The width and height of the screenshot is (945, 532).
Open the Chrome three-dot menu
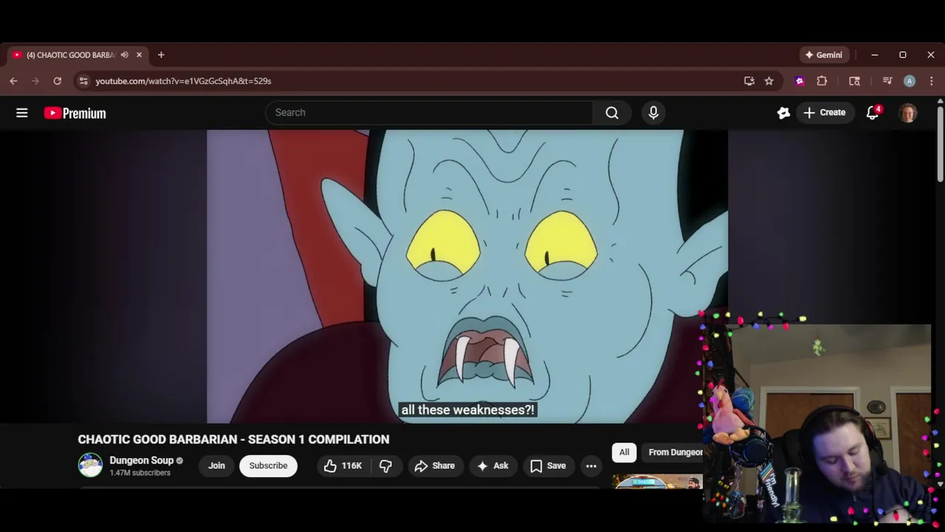(932, 81)
